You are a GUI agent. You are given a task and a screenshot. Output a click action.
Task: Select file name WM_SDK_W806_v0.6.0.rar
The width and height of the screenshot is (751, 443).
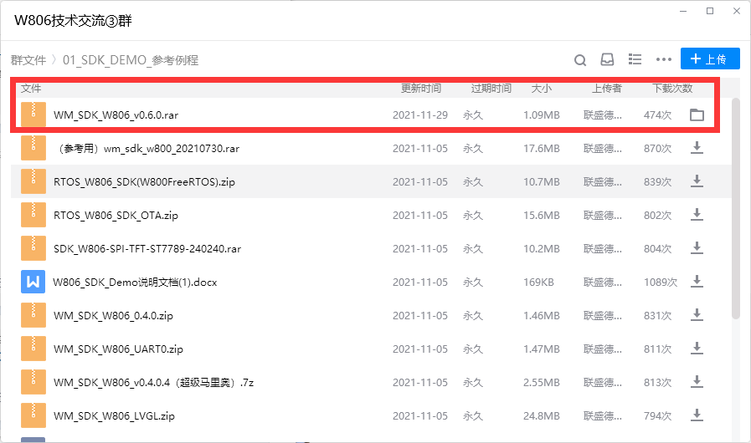pos(116,115)
